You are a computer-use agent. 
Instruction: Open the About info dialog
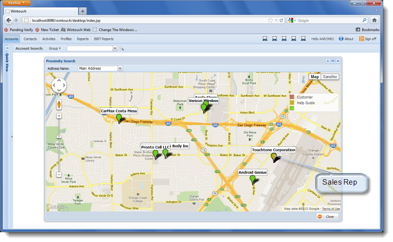tap(346, 39)
